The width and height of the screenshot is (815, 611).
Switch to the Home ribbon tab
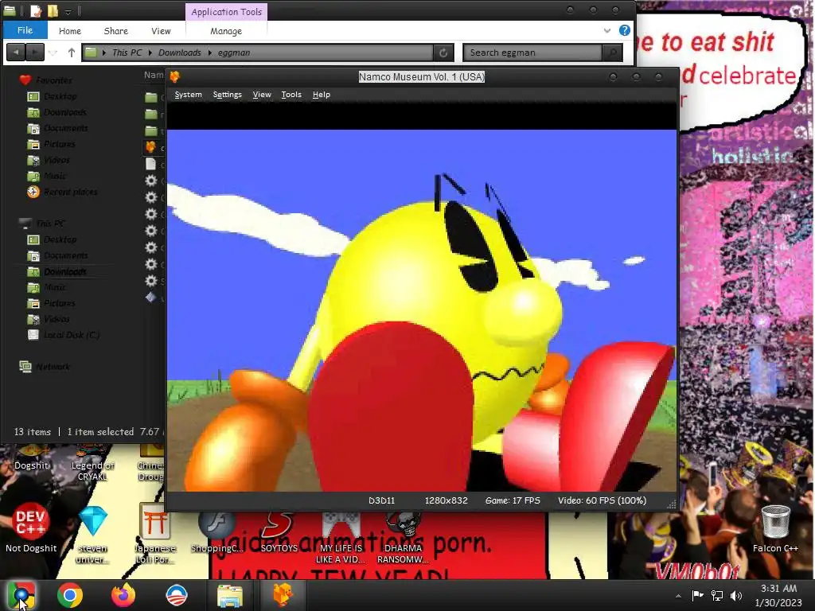(x=70, y=31)
